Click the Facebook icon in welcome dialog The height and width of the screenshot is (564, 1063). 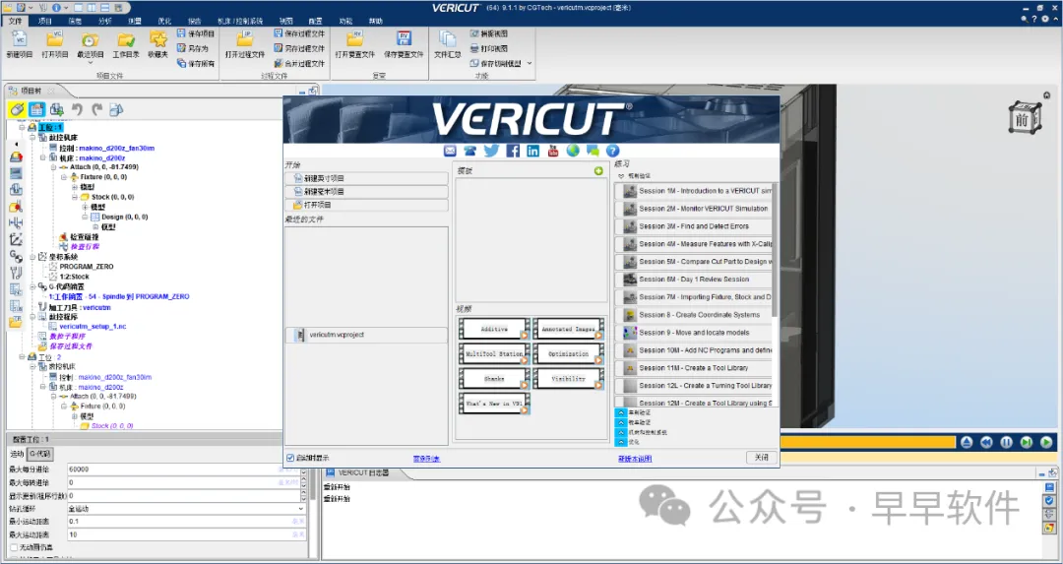coord(513,151)
